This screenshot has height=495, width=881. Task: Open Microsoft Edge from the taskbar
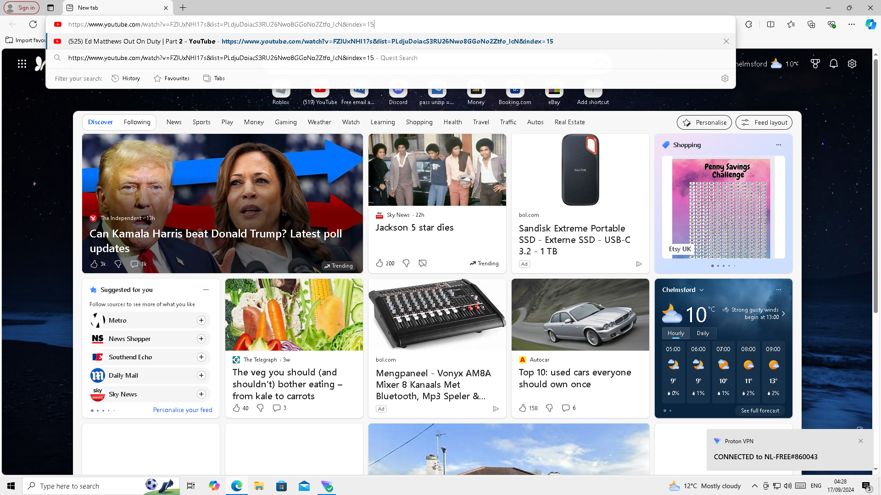[x=237, y=486]
